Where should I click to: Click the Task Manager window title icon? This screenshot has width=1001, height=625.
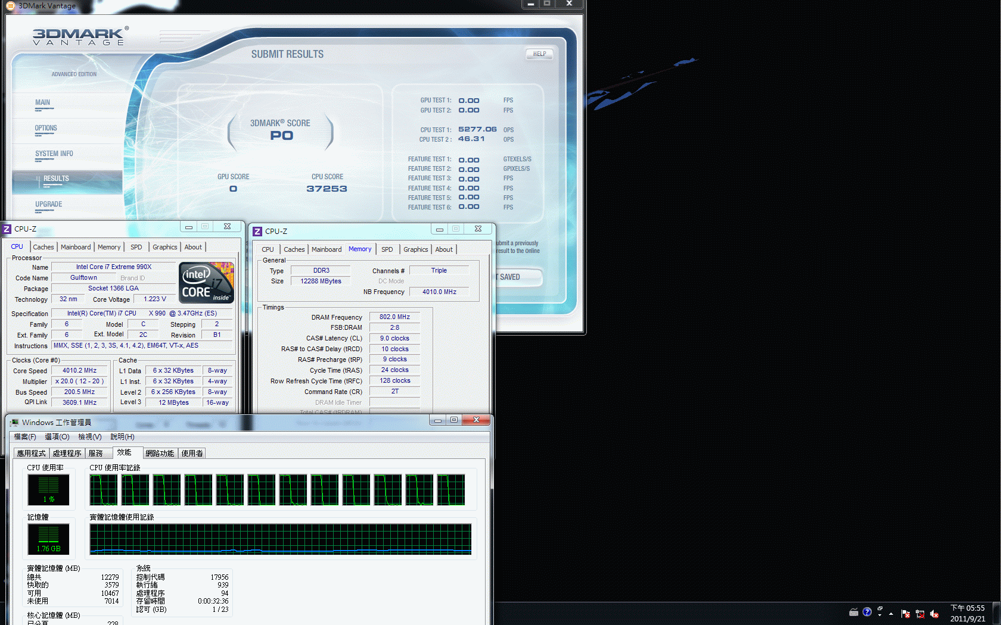tap(14, 422)
